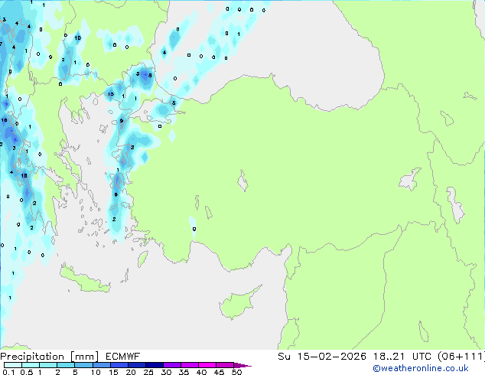Click the "(06+111)" forecast run text
The height and width of the screenshot is (375, 485).
click(x=461, y=357)
